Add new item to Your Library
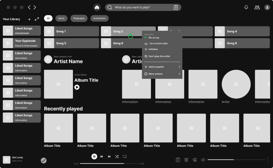Image resolution: width=273 pixels, height=168 pixels. [29, 19]
